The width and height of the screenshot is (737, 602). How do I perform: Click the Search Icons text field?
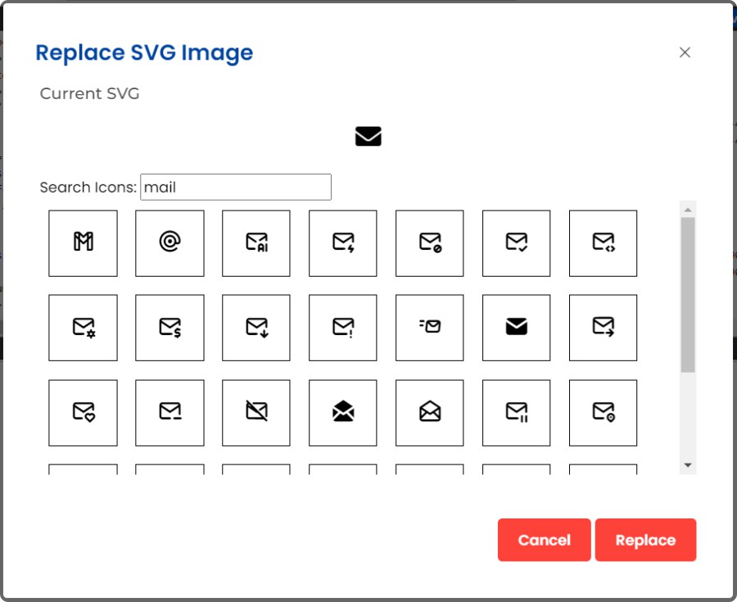[236, 188]
